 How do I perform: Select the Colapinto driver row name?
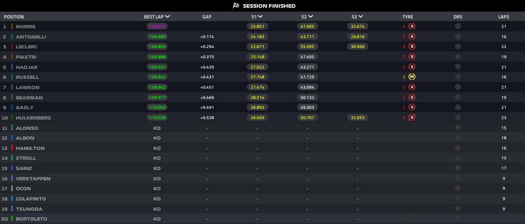[31, 199]
